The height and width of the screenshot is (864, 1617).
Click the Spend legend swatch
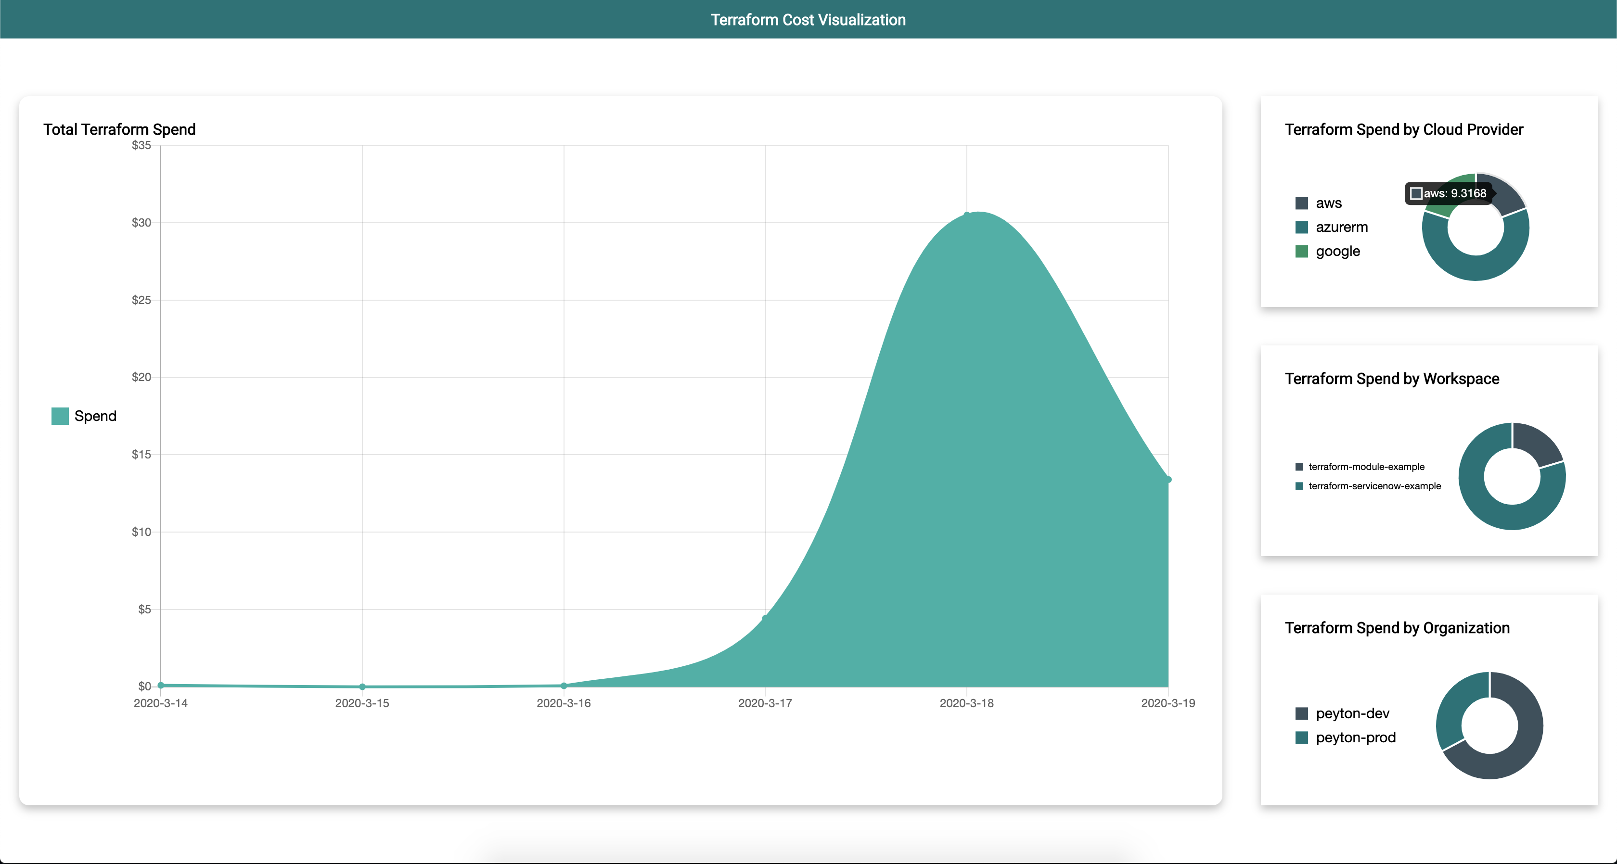point(60,416)
